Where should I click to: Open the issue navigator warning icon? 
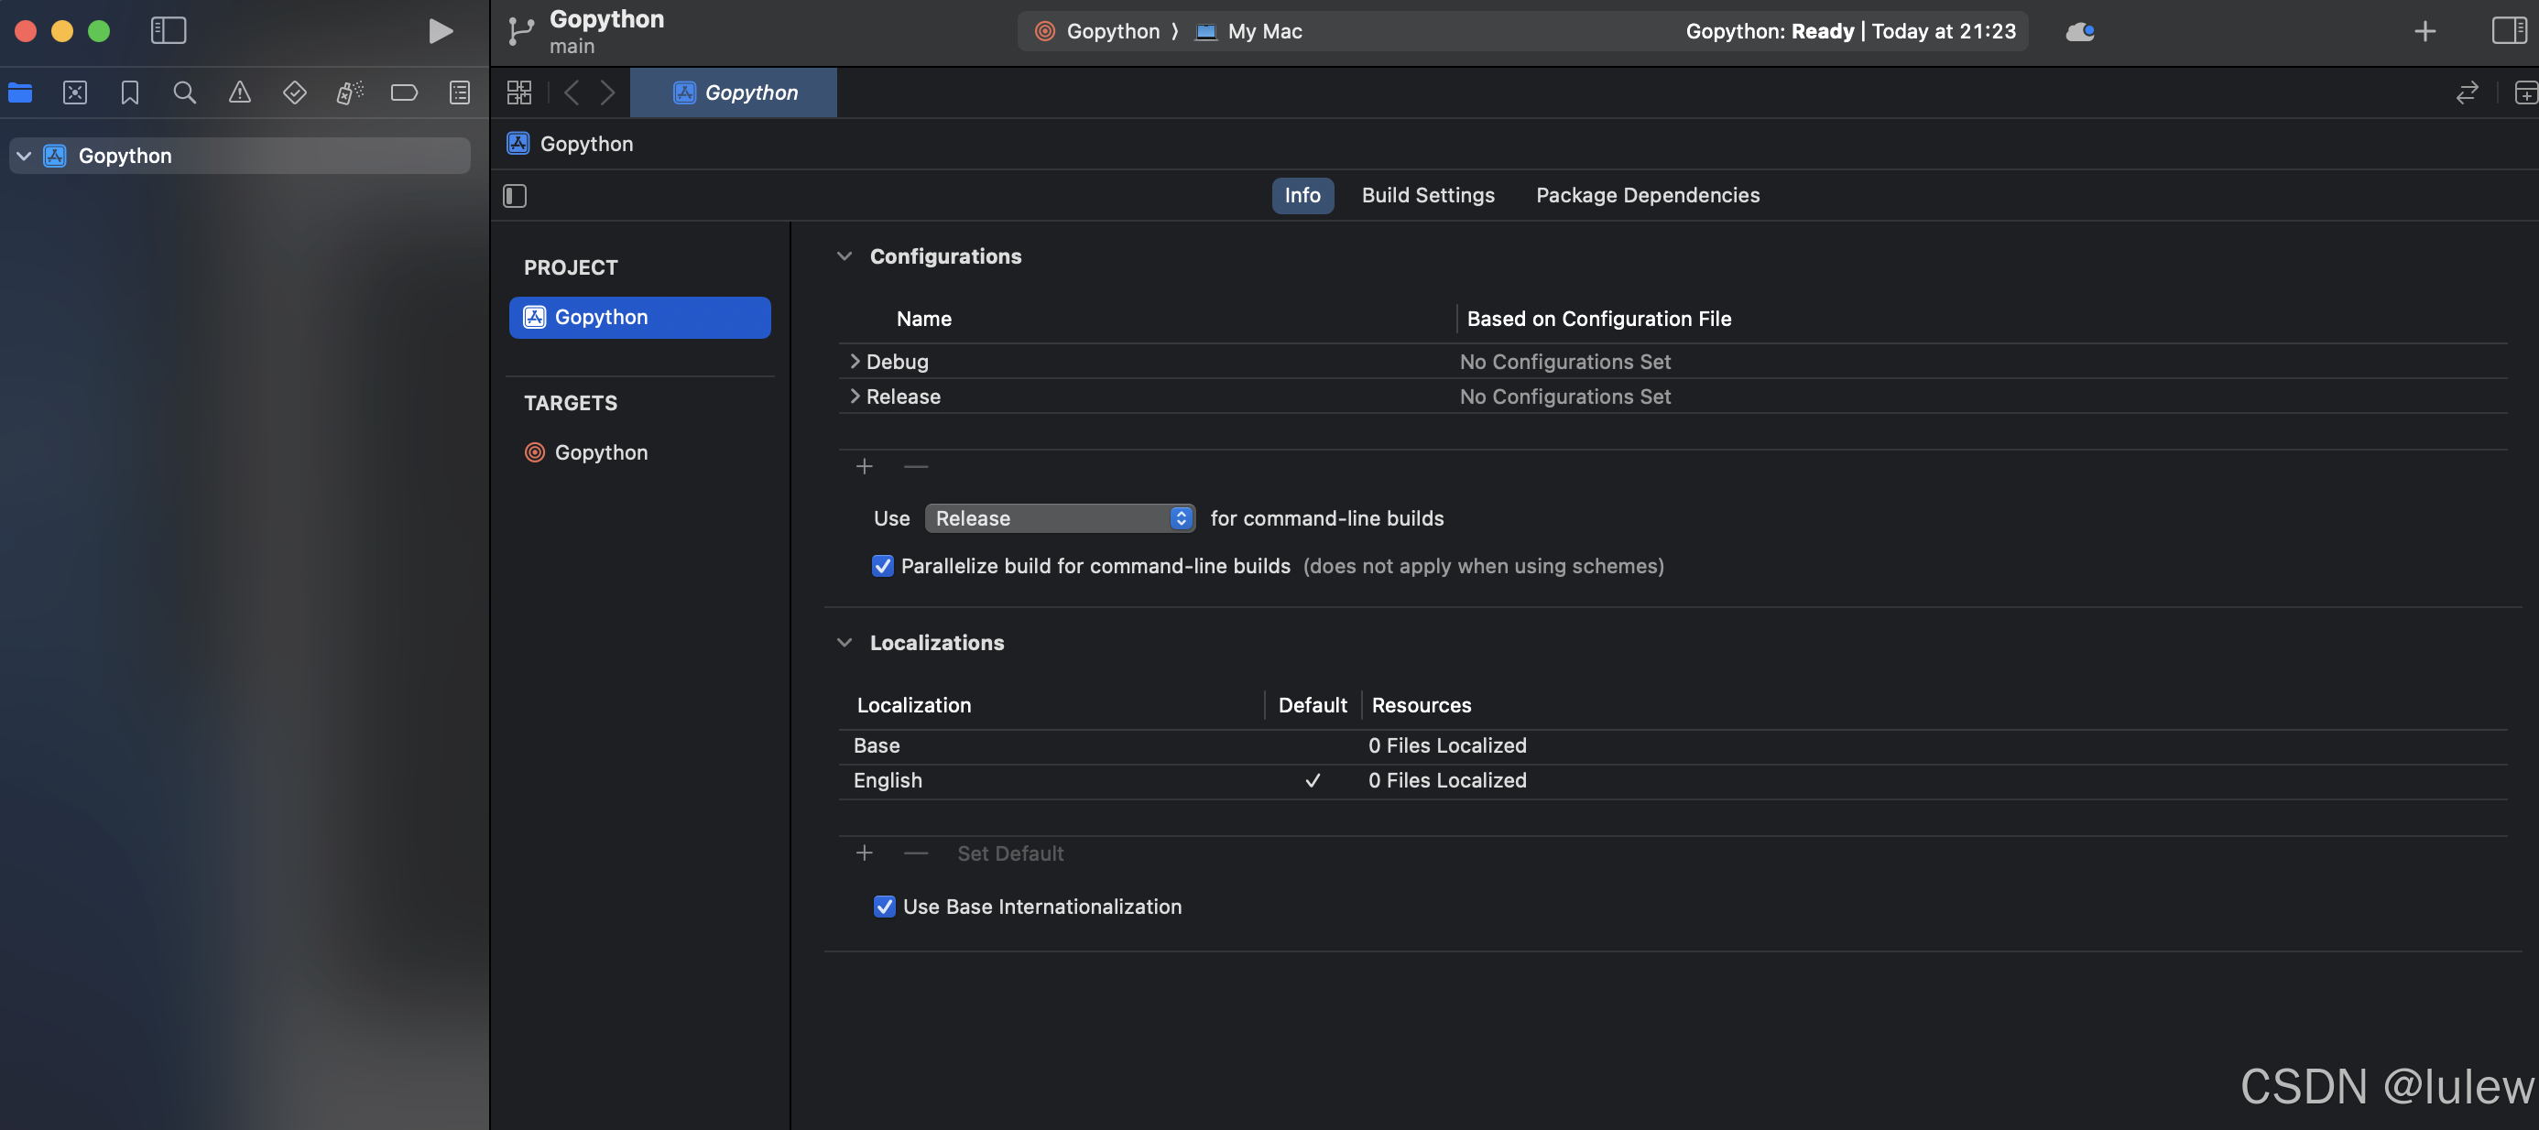click(x=239, y=92)
